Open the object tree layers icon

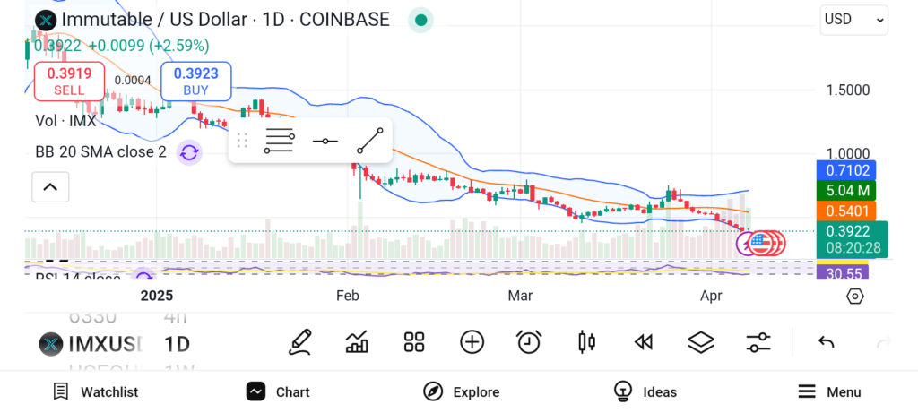click(x=700, y=341)
